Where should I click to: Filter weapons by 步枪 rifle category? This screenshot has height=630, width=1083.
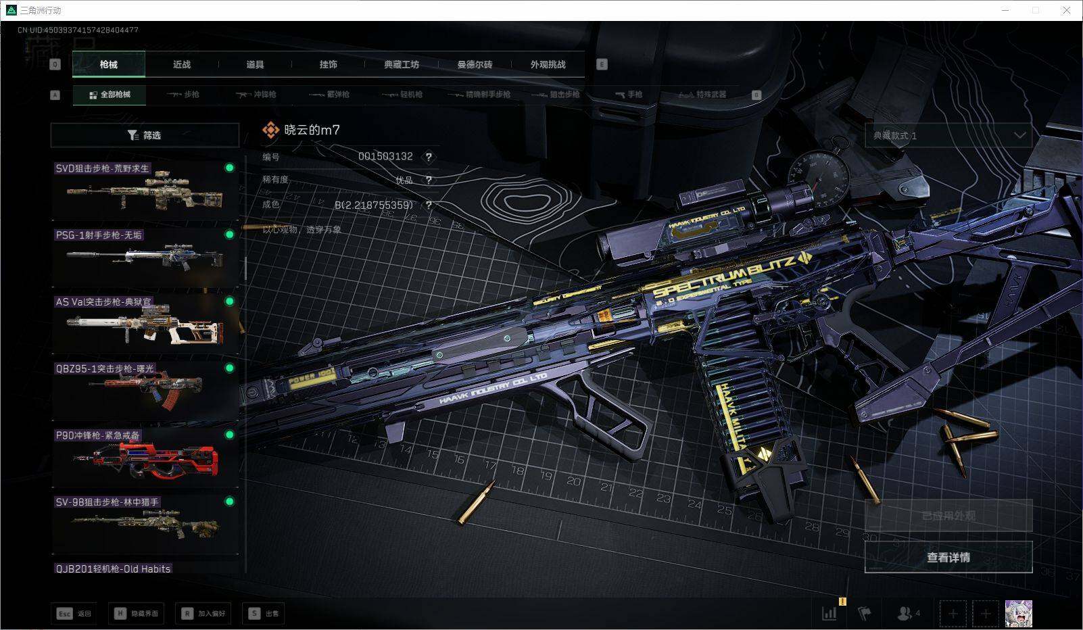coord(183,95)
